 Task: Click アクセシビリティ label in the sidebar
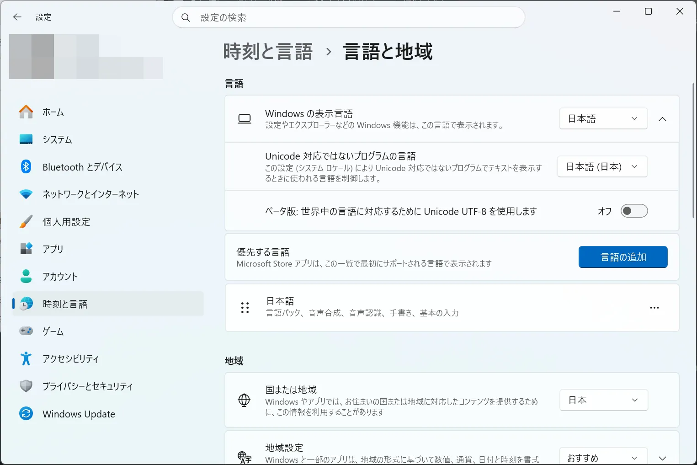click(x=71, y=358)
